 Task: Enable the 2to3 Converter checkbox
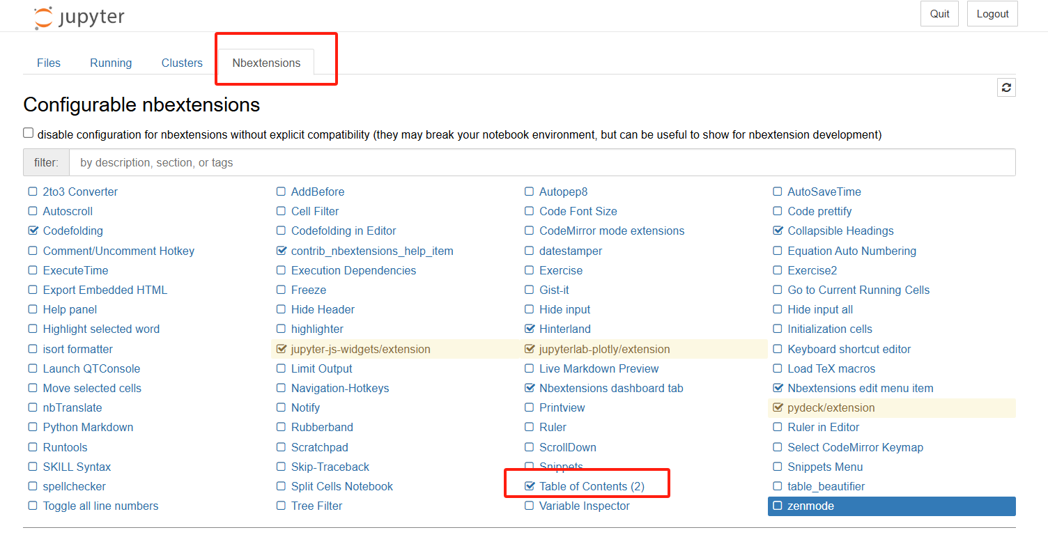click(x=33, y=192)
